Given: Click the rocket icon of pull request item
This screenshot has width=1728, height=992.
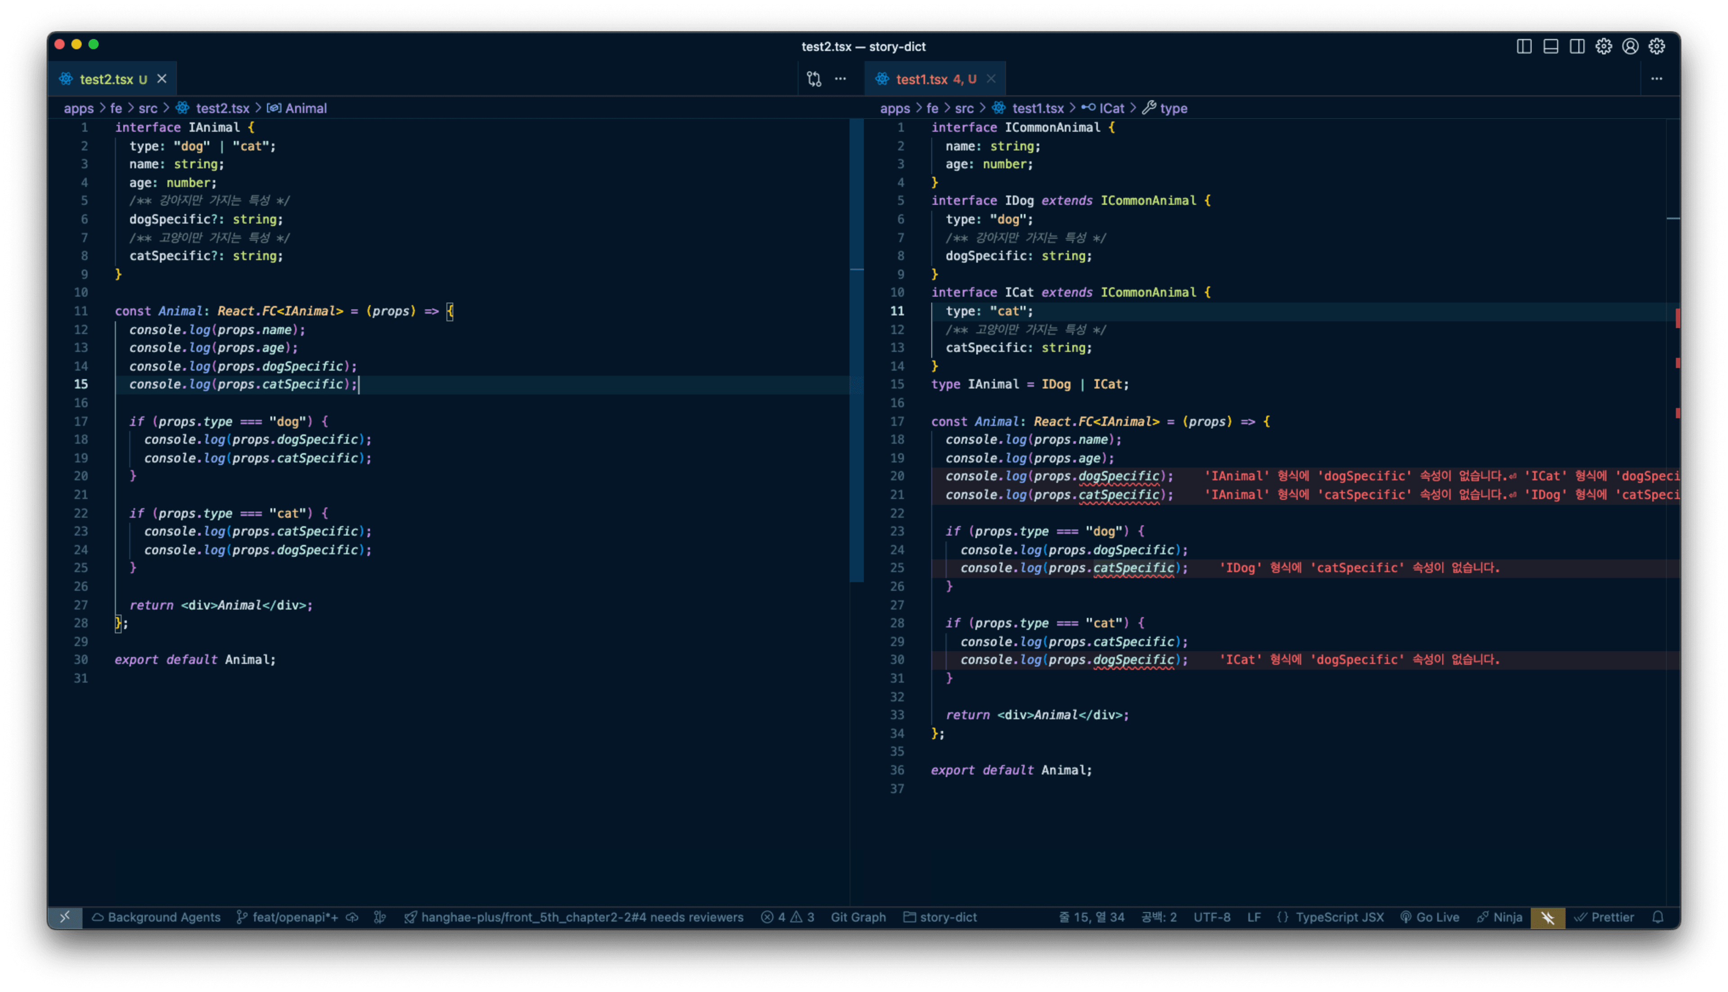Looking at the screenshot, I should (x=411, y=918).
